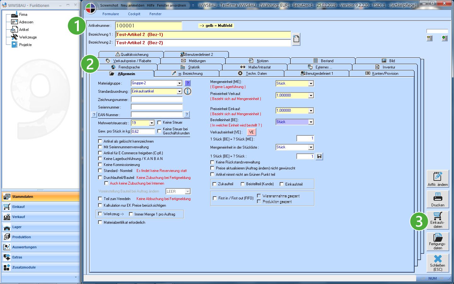Open the Materialgruppe dropdown
The image size is (454, 284).
pyautogui.click(x=179, y=83)
